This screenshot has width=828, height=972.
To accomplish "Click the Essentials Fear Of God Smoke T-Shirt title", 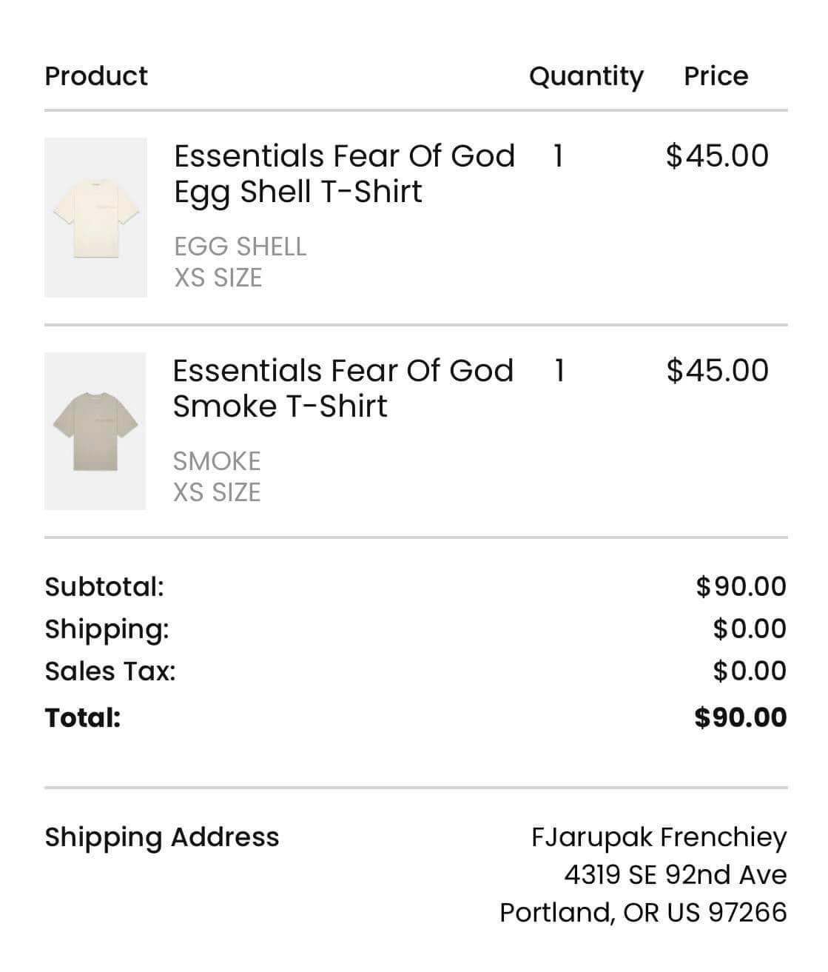I will tap(343, 389).
